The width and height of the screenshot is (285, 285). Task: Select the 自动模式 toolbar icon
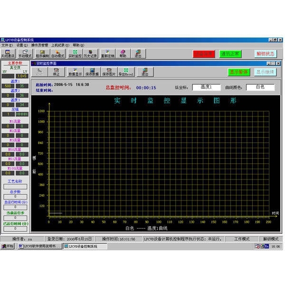58,54
